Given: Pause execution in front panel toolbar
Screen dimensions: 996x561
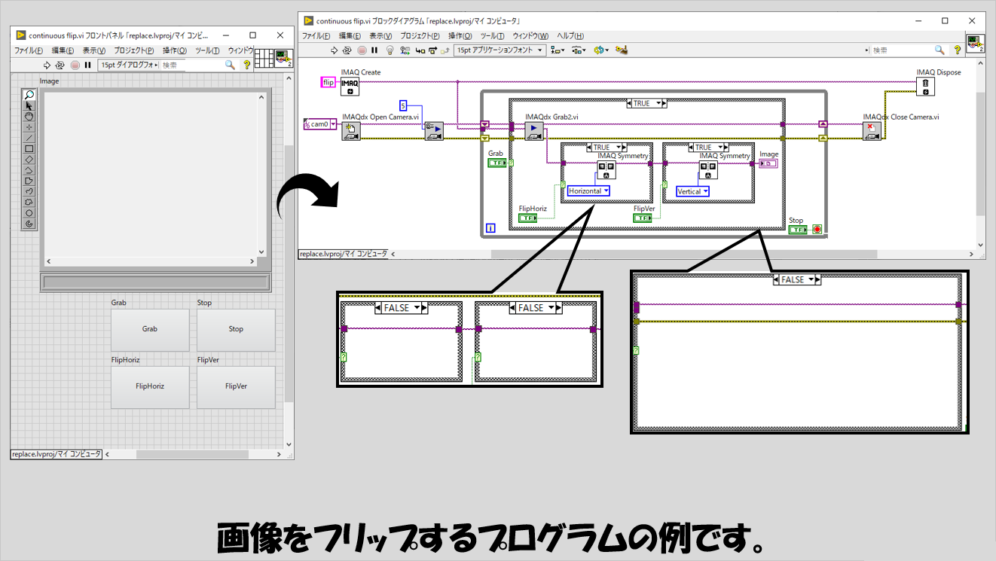Looking at the screenshot, I should tap(88, 66).
